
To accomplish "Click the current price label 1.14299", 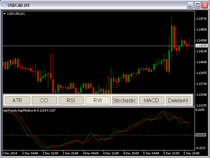I will (201, 45).
